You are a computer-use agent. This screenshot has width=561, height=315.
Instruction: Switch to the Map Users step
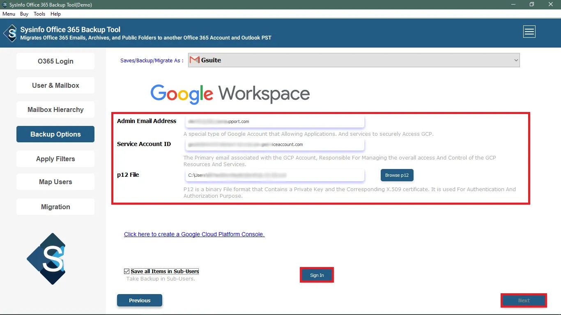(x=55, y=182)
